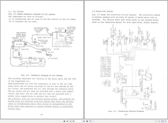Click the underlined italic note starting 'The governor'
The height and width of the screenshot is (123, 168).
tap(41, 104)
